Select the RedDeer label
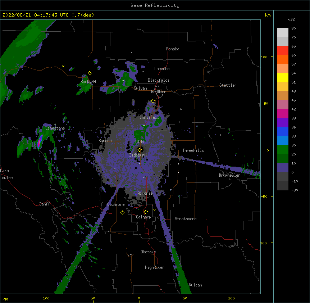310x303 pixels. [158, 92]
